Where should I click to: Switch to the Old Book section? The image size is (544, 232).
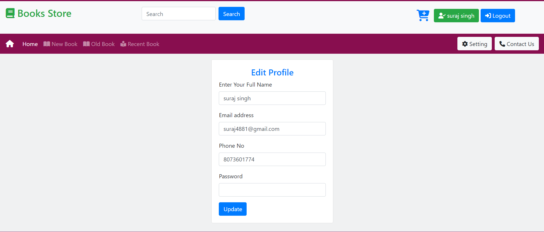click(x=102, y=44)
